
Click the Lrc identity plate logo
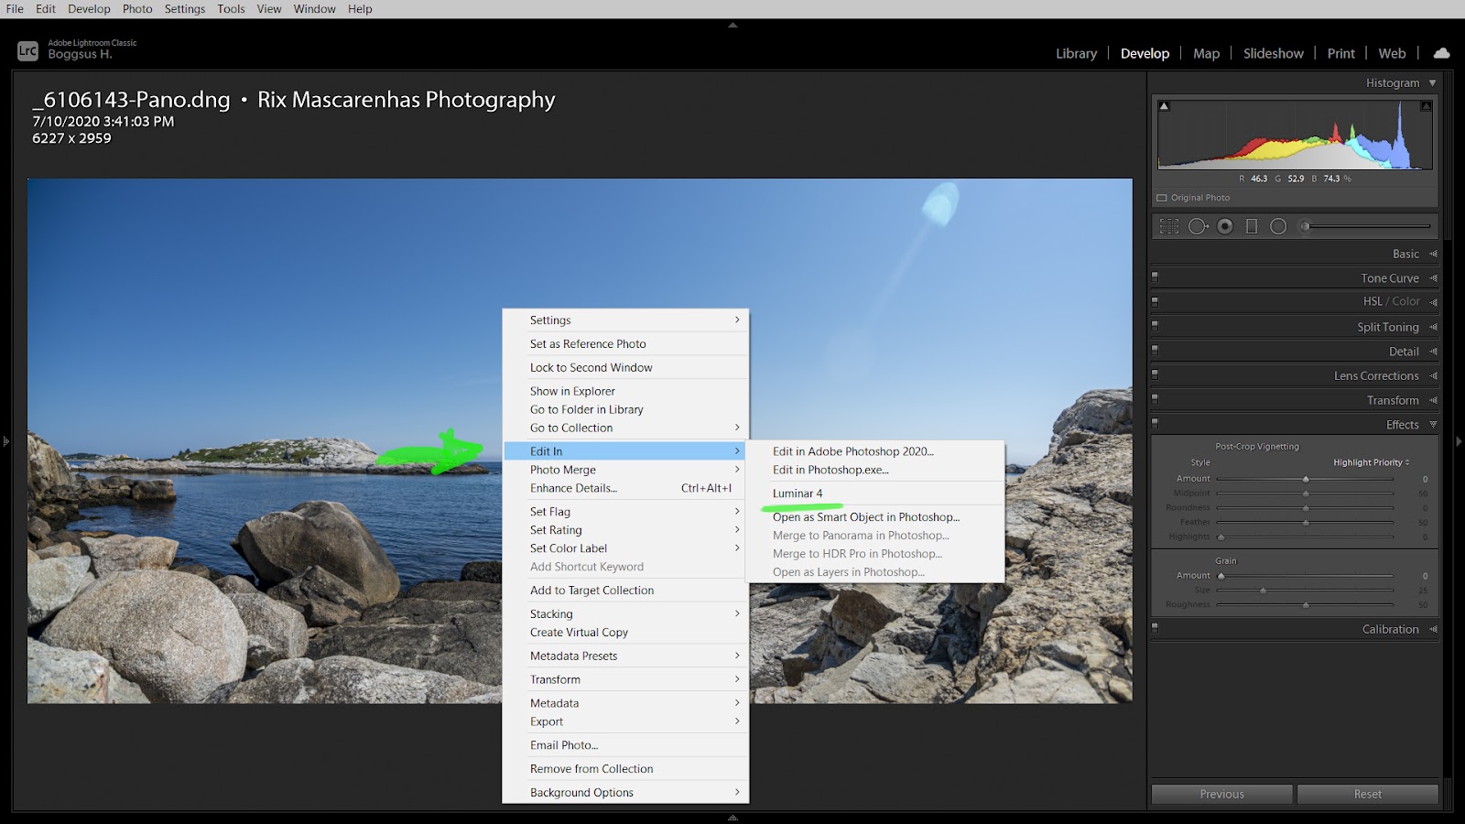click(x=27, y=51)
